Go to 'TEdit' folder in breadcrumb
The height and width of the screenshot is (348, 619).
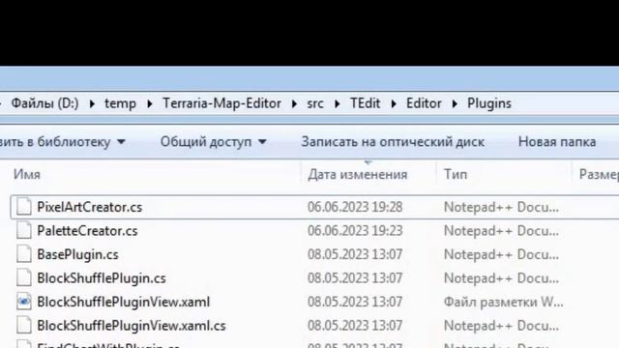(x=366, y=103)
